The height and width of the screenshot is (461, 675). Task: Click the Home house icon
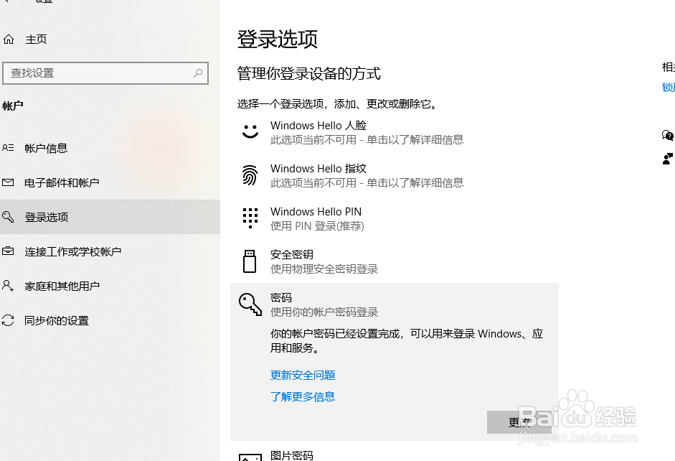9,39
